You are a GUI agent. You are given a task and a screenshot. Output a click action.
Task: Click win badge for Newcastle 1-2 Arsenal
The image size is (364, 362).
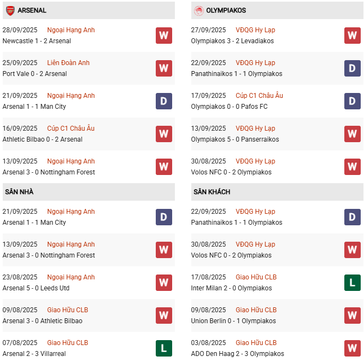163,36
